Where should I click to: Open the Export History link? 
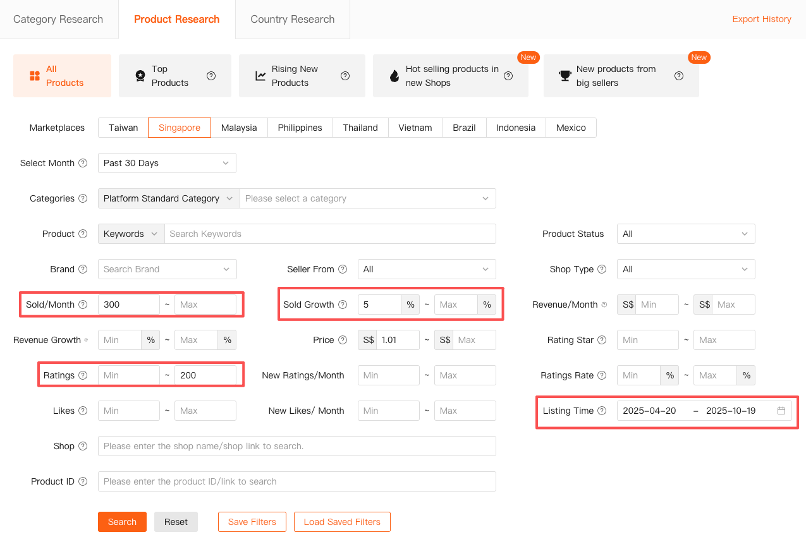click(762, 19)
